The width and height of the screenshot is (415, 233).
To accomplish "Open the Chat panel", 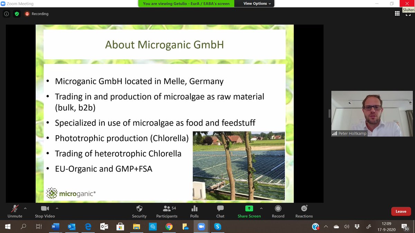I will click(220, 211).
